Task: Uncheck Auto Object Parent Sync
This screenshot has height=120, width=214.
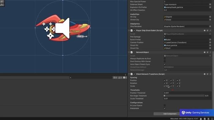Action: point(165,64)
